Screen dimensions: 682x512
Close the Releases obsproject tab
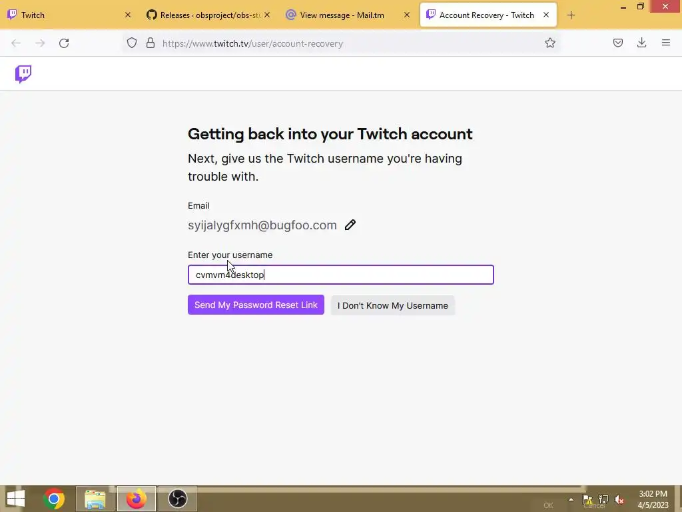click(x=267, y=15)
